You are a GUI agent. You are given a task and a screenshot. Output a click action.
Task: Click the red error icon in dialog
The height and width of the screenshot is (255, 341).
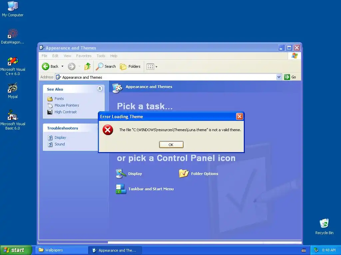pos(108,130)
